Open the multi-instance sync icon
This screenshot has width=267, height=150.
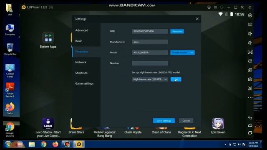250,70
